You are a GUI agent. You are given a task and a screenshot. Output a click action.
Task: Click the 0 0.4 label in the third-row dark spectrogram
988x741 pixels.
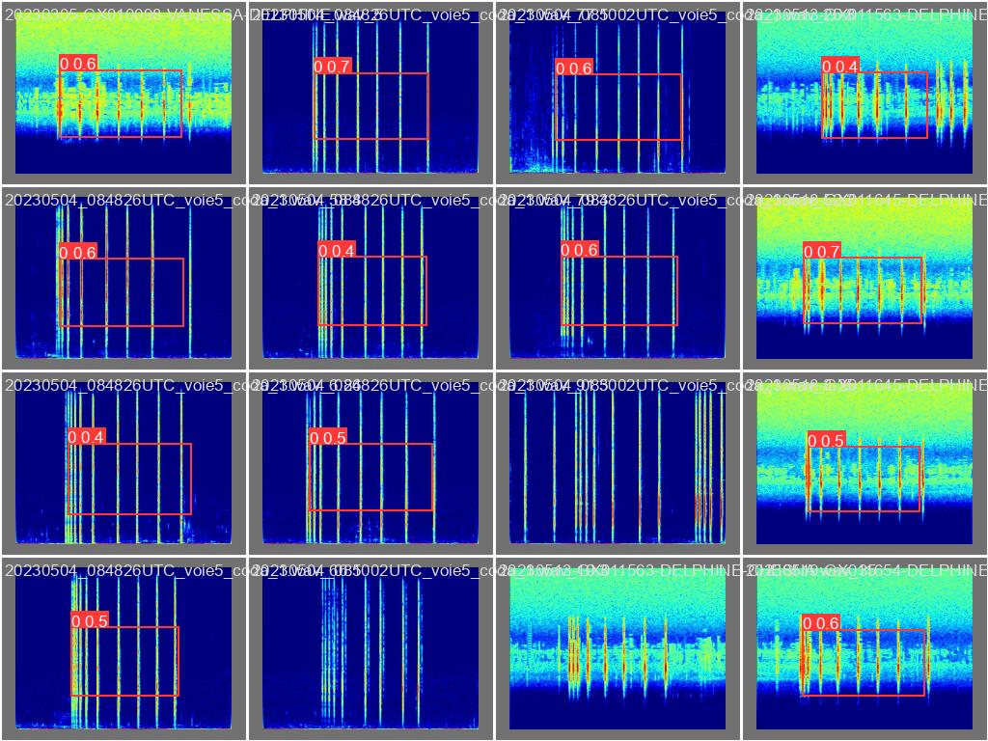(x=86, y=437)
